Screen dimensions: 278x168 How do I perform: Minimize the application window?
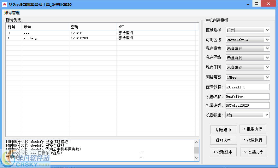248,4
